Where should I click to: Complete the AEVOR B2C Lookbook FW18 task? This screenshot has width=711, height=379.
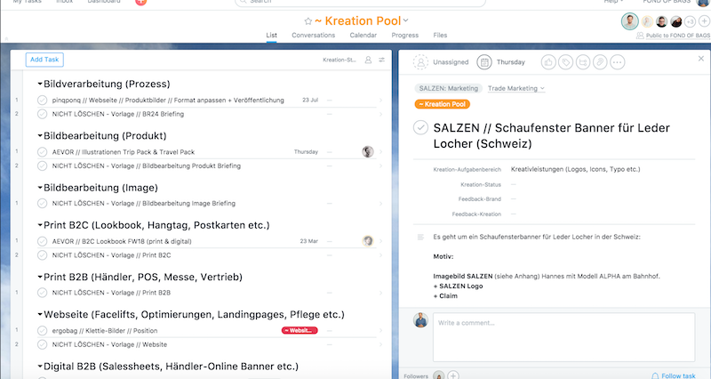(42, 241)
